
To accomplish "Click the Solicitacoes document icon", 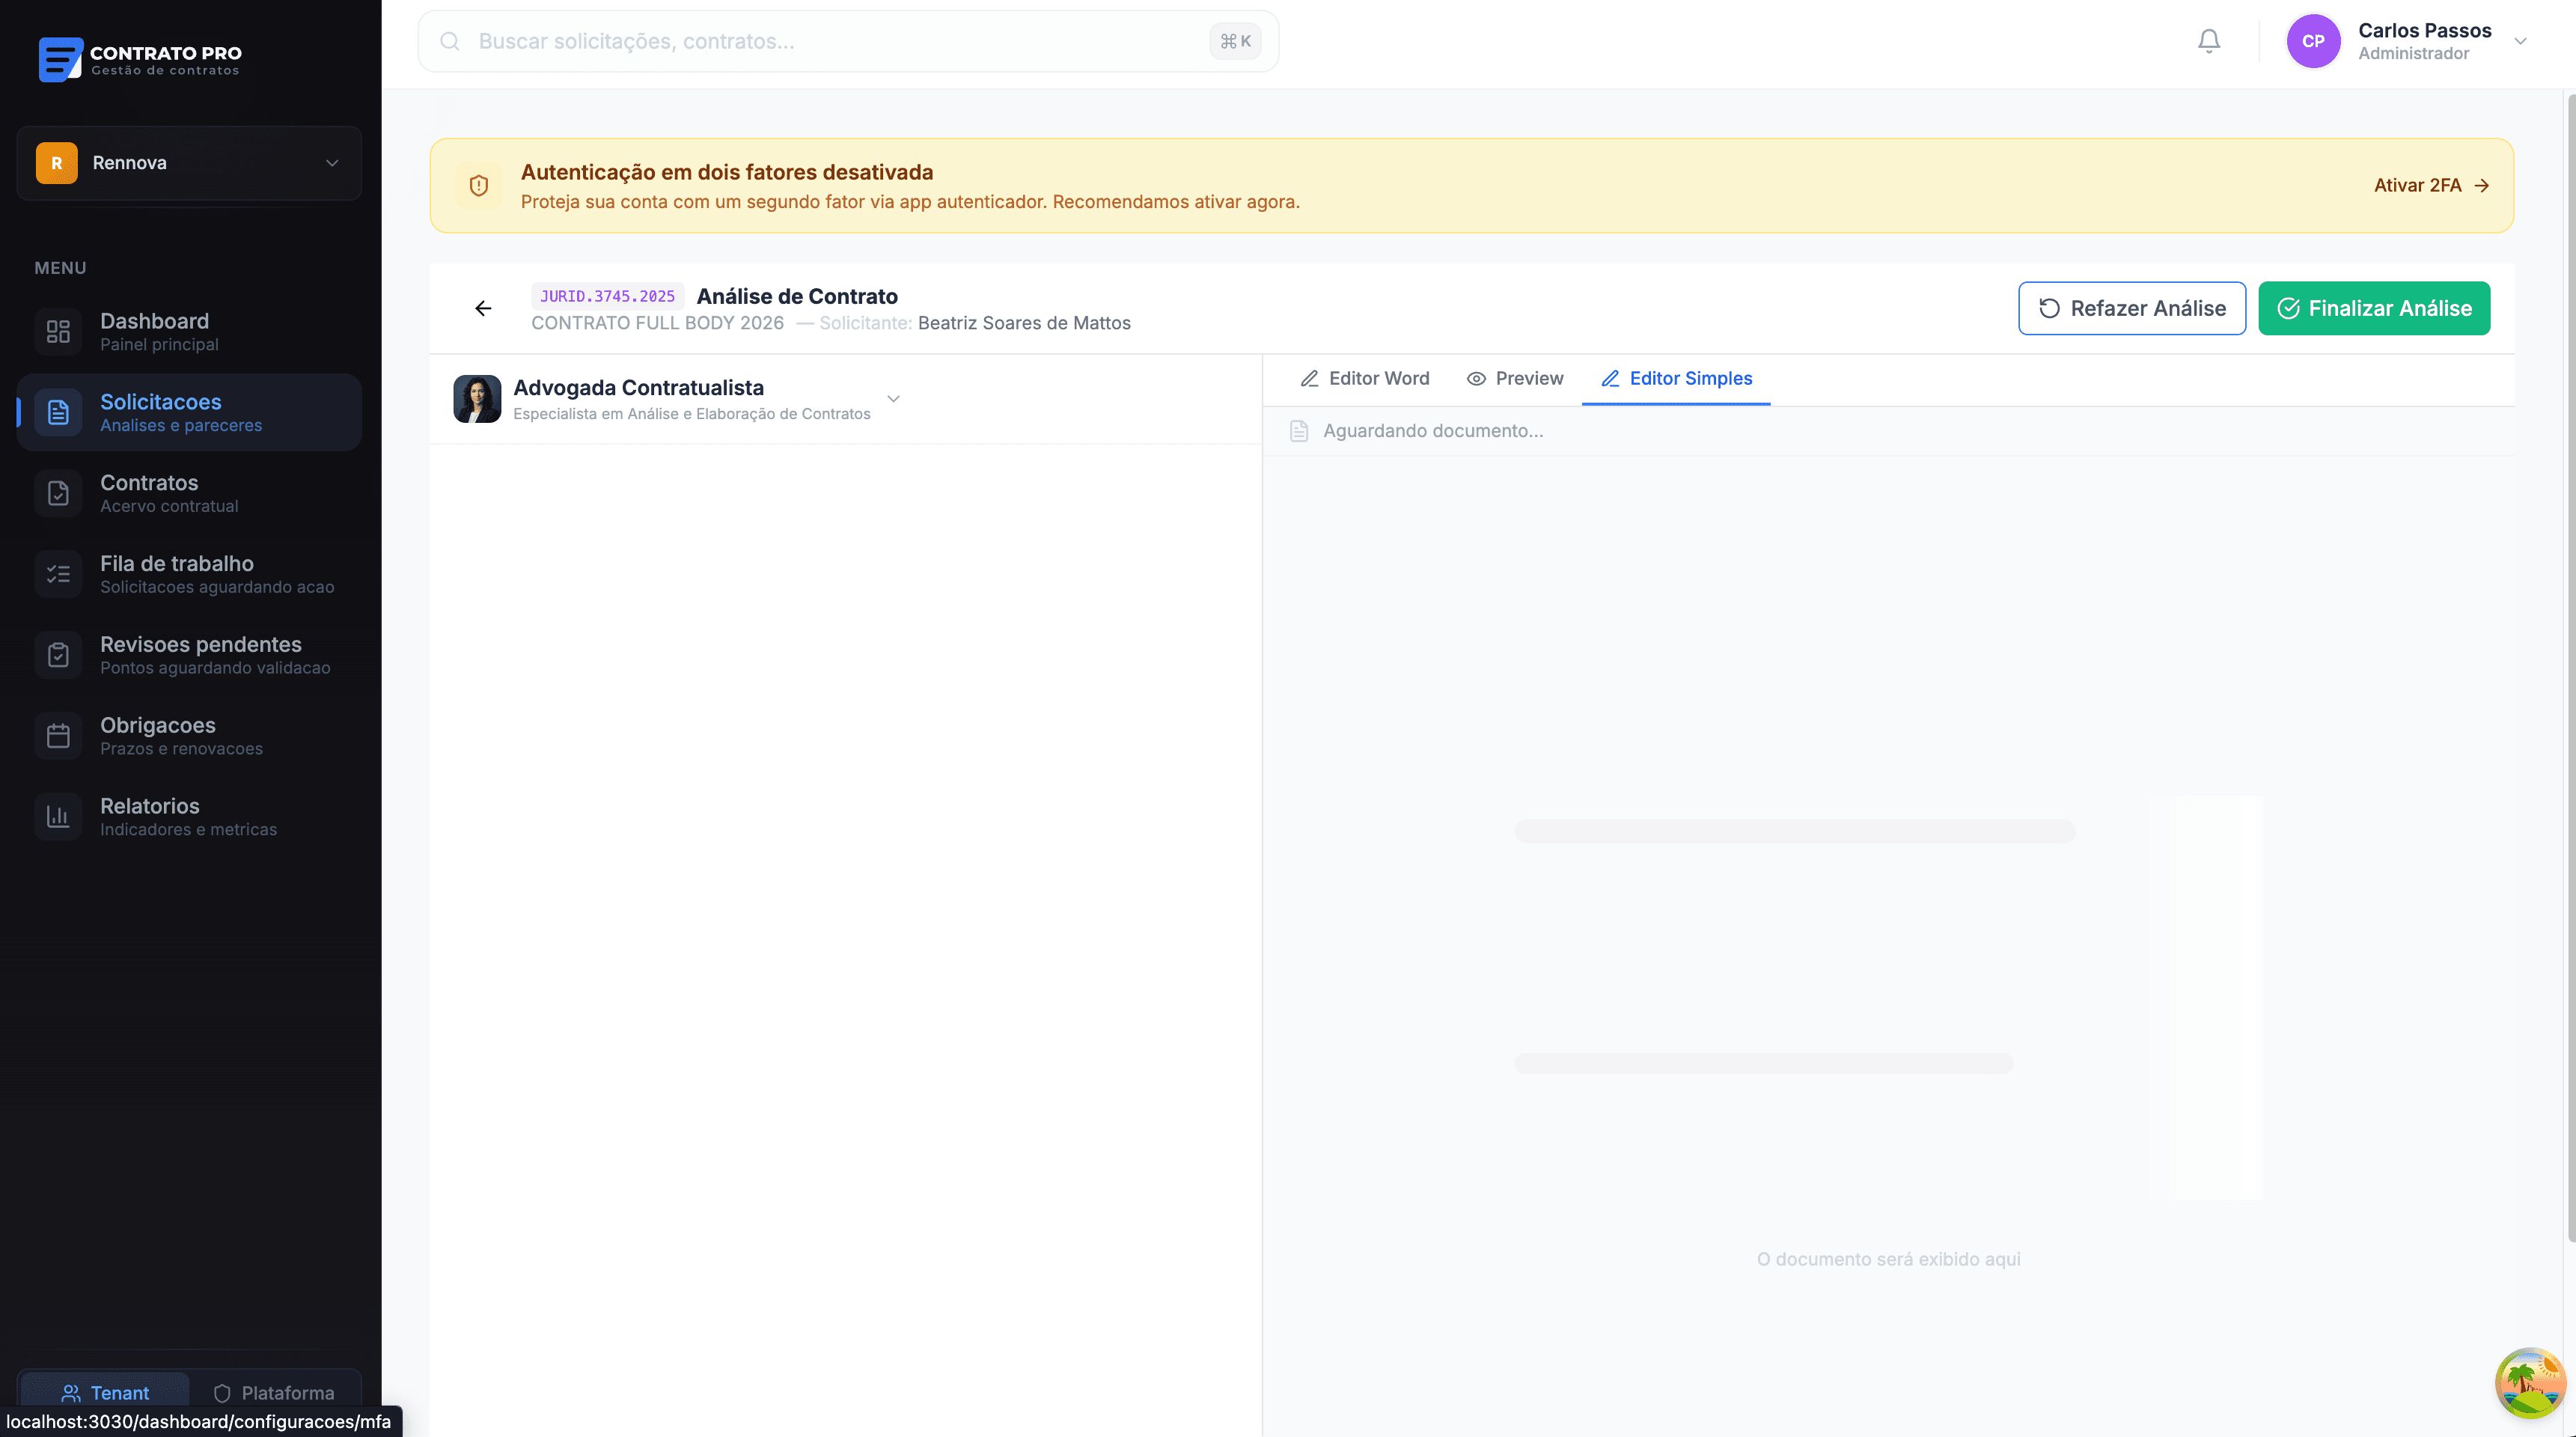I will coord(58,412).
